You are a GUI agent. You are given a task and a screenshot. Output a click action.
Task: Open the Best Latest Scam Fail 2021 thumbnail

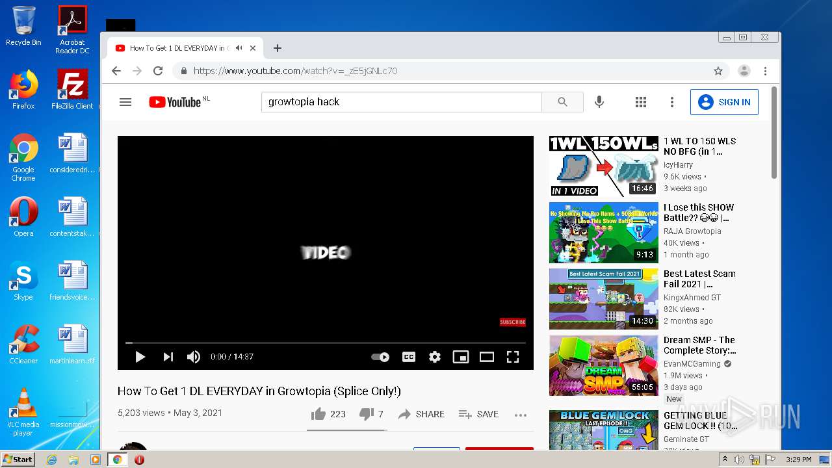[604, 299]
